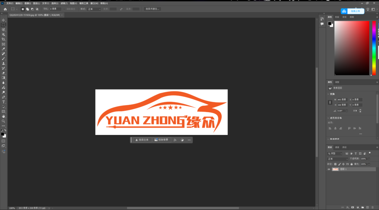379x210 pixels.
Task: Select the Move tool
Action: [x=3, y=20]
